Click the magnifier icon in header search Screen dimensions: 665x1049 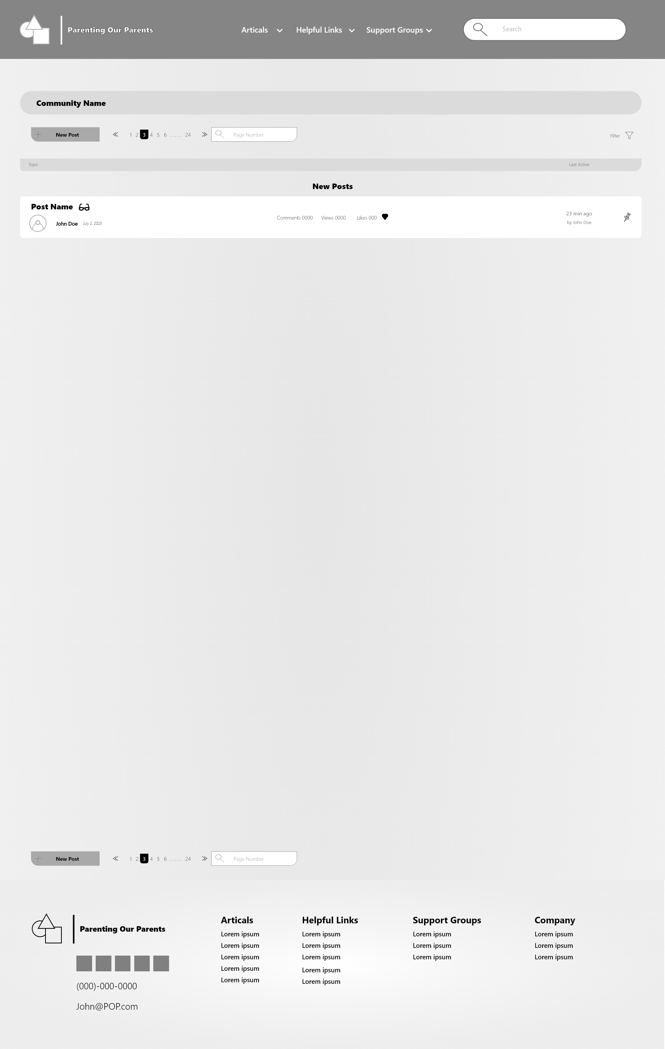[480, 29]
